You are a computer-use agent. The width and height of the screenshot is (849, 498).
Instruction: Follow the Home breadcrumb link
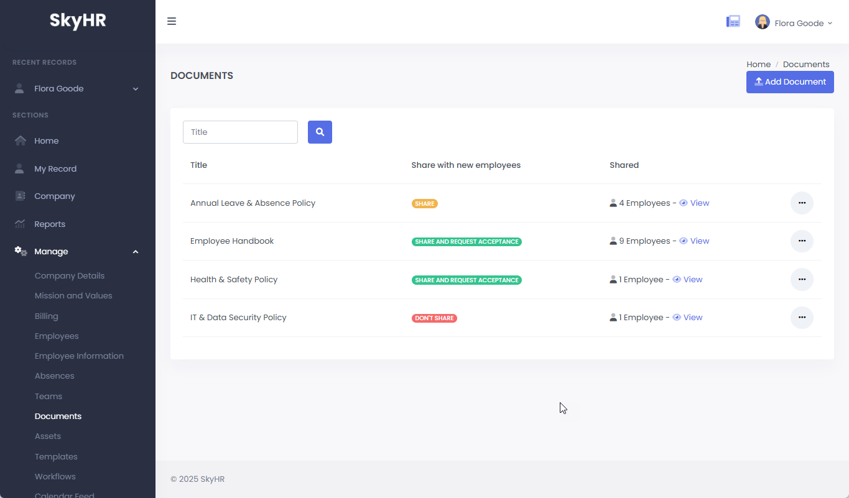(758, 64)
